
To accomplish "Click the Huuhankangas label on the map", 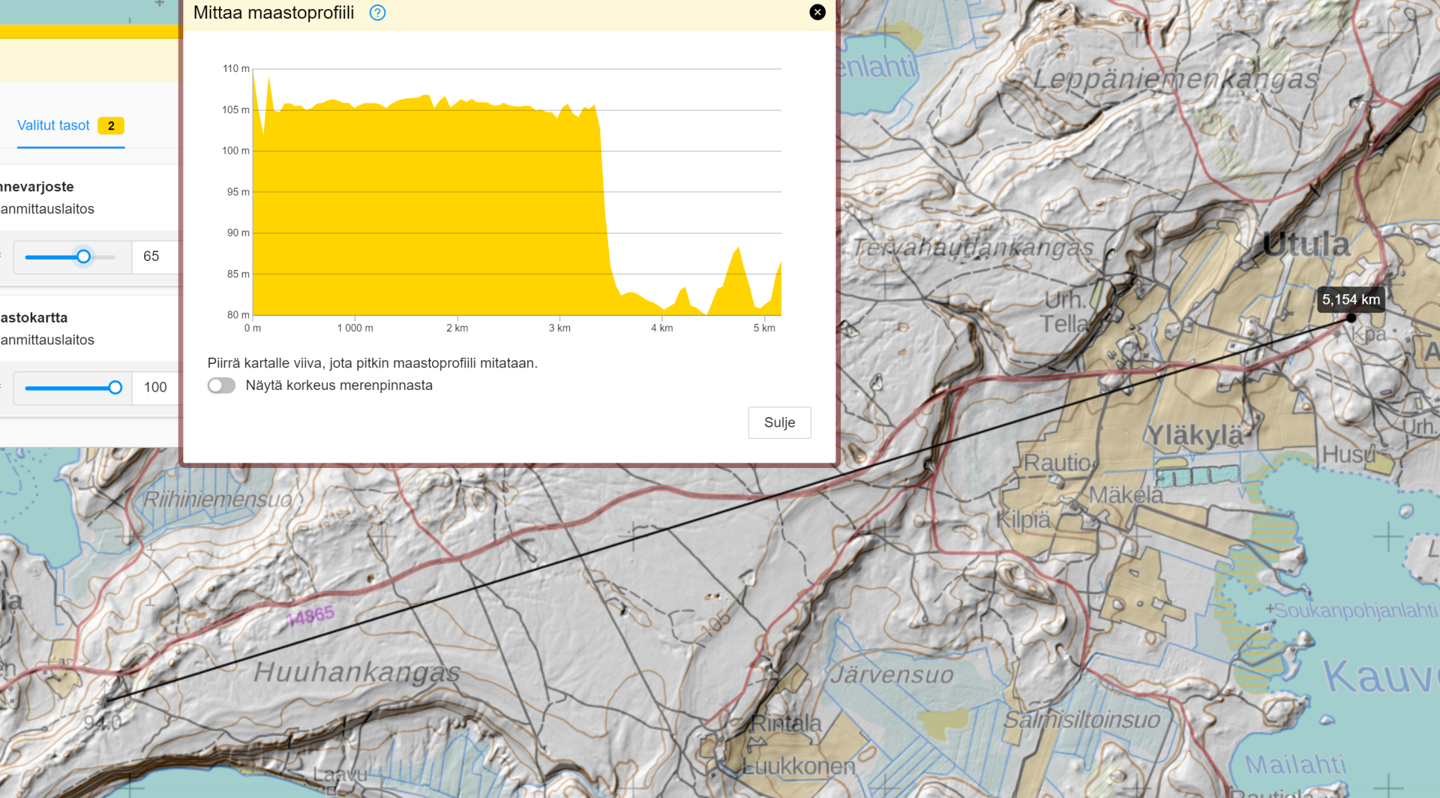I will [x=356, y=672].
